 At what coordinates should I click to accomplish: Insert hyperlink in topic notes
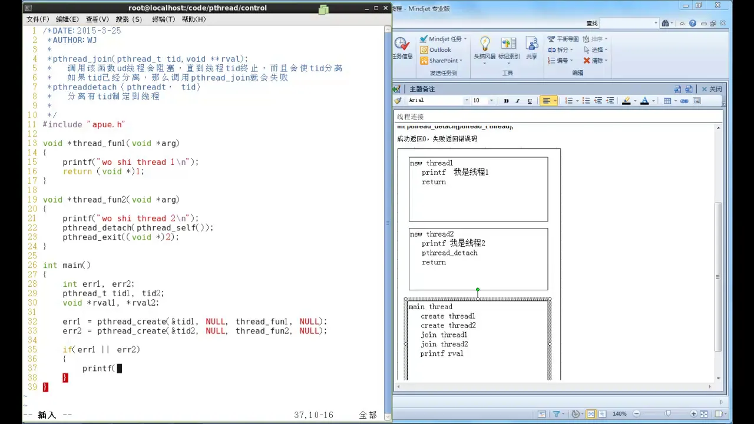pyautogui.click(x=684, y=101)
